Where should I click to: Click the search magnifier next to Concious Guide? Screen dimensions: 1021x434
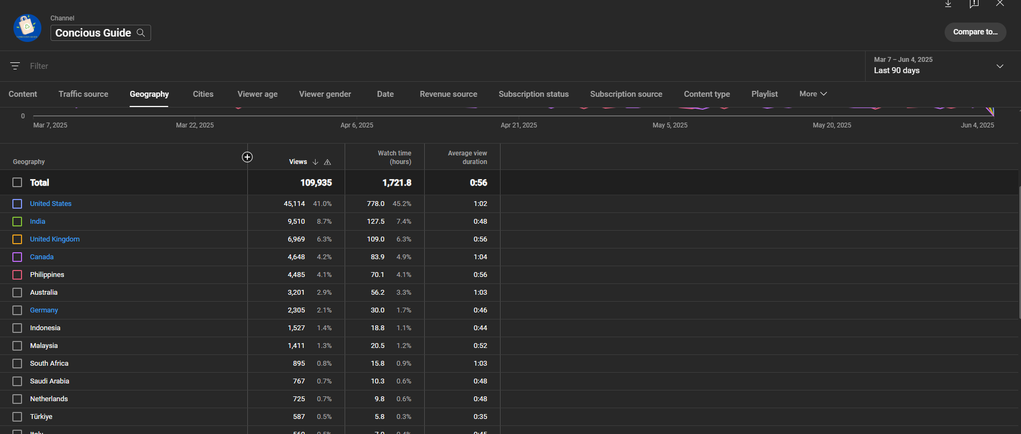[141, 33]
